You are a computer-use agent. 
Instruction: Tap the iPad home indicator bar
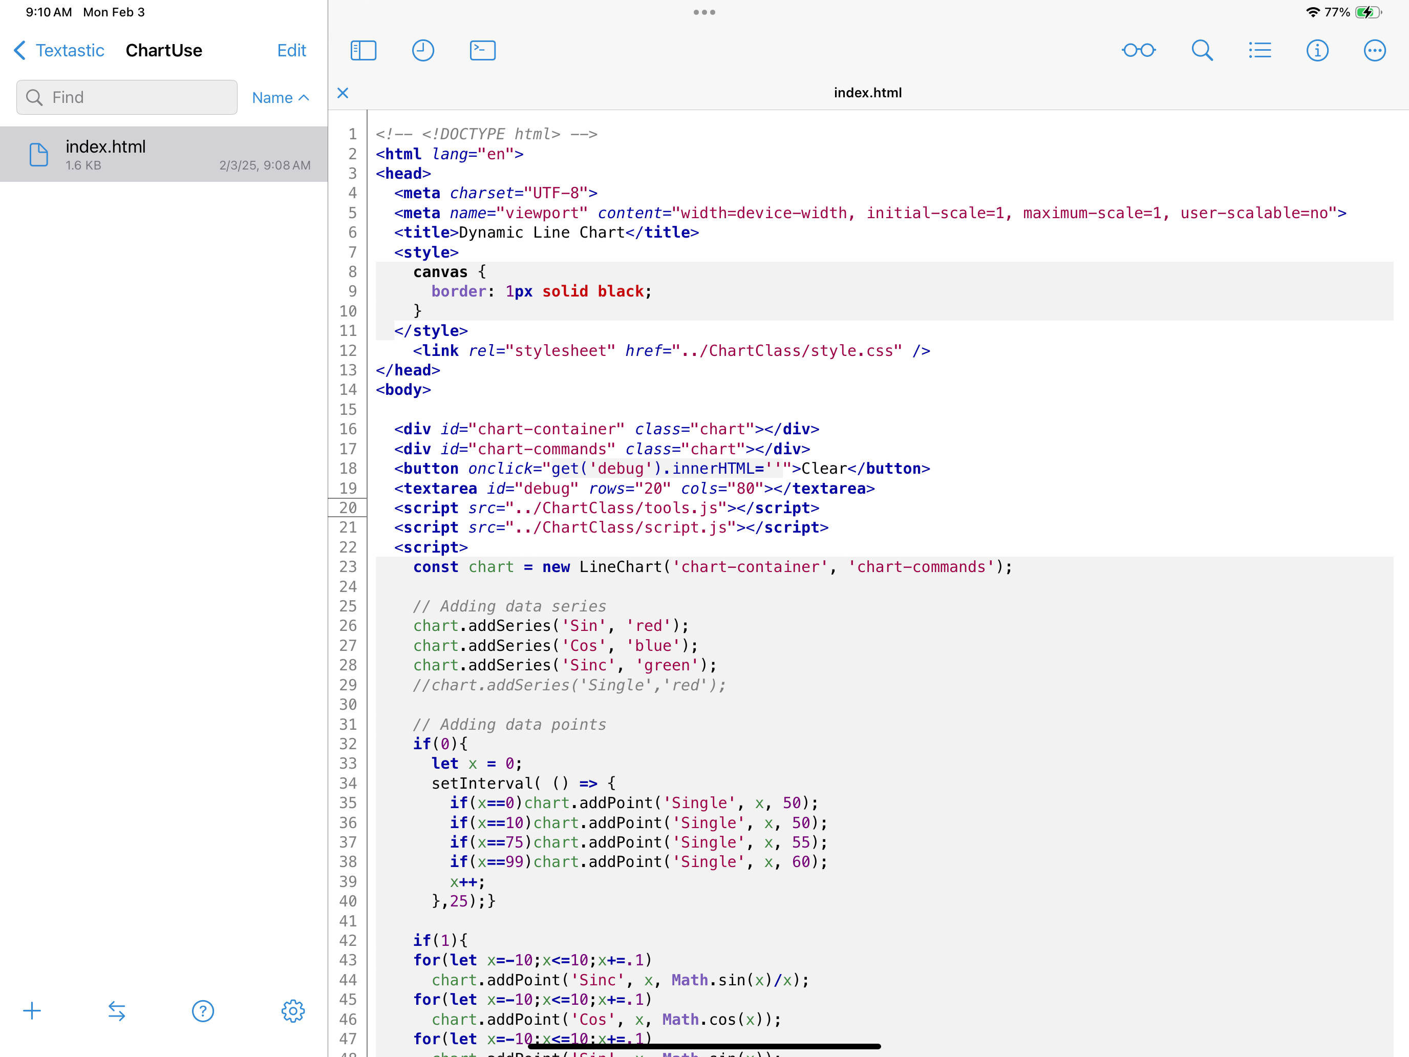pyautogui.click(x=705, y=1046)
